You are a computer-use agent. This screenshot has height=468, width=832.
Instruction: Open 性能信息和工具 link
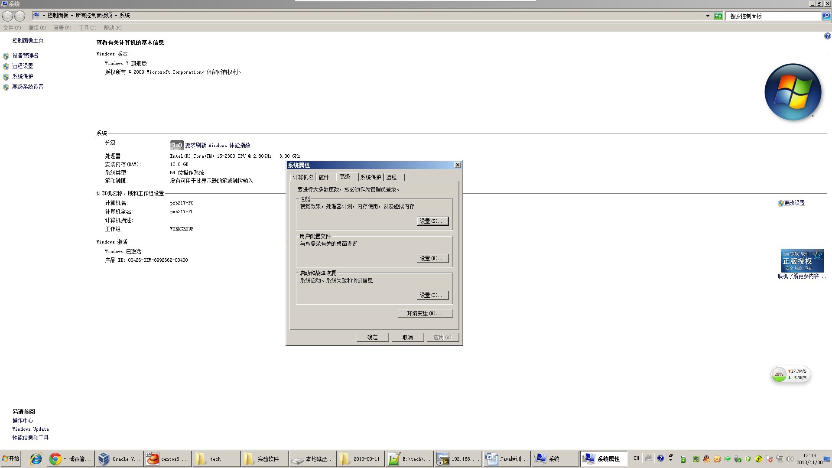pos(30,438)
